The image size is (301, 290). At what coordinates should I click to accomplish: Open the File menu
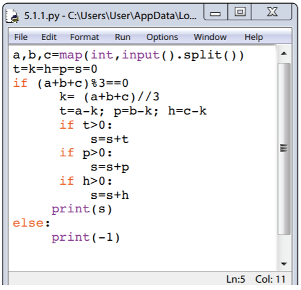pyautogui.click(x=21, y=37)
